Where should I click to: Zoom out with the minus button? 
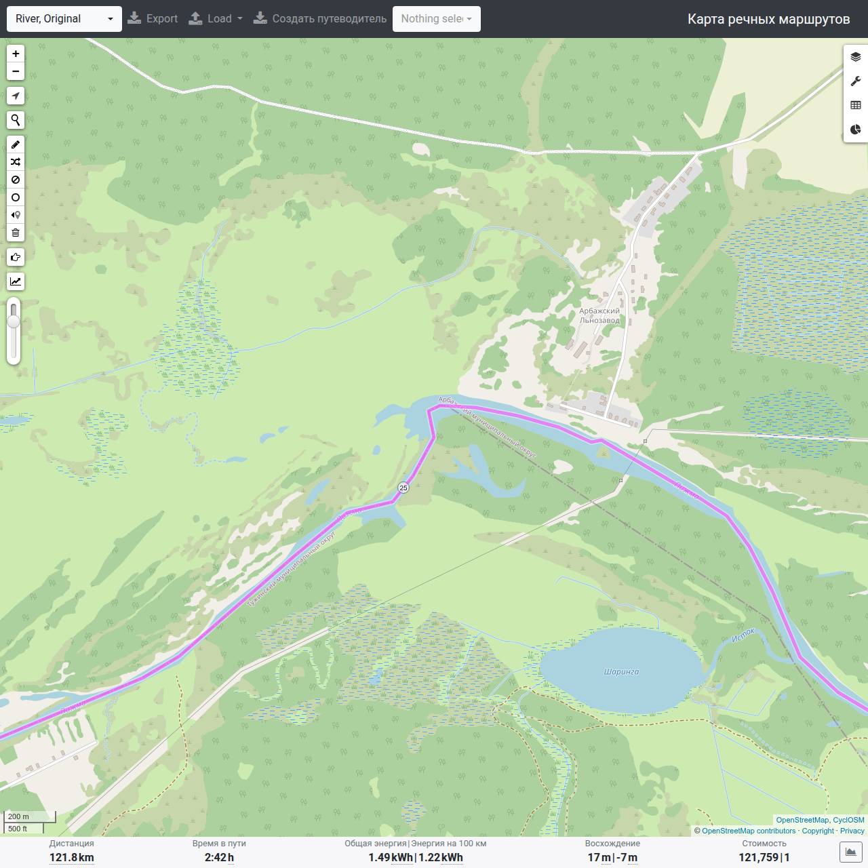pos(16,71)
